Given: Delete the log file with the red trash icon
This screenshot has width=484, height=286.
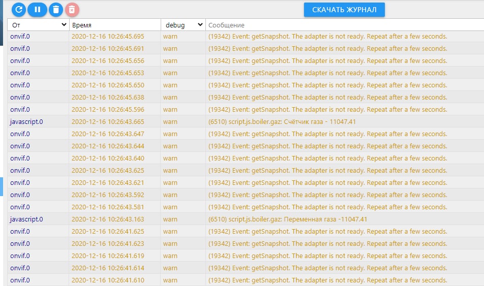Looking at the screenshot, I should coord(72,10).
